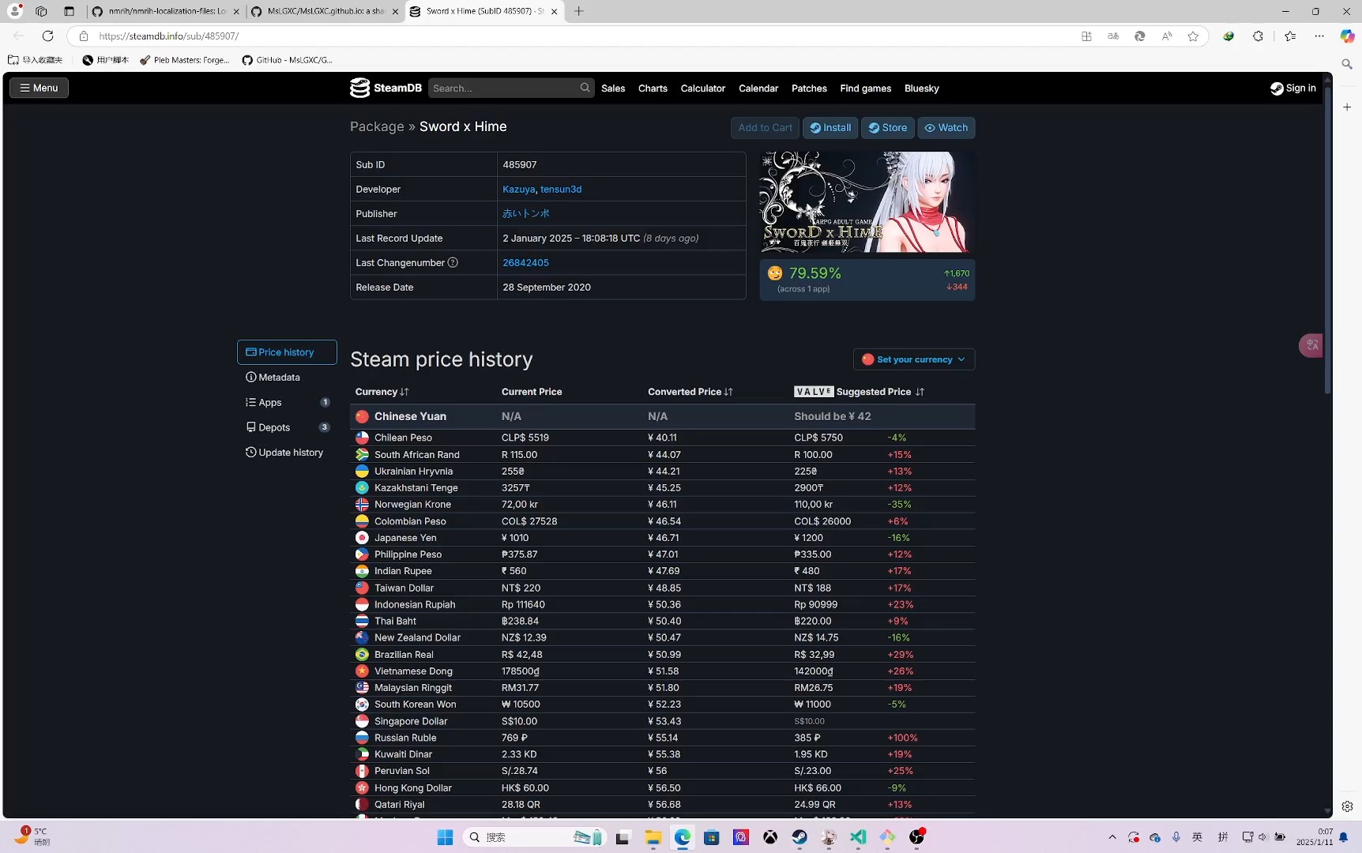Open the Set your currency dropdown
The height and width of the screenshot is (853, 1362).
tap(914, 359)
